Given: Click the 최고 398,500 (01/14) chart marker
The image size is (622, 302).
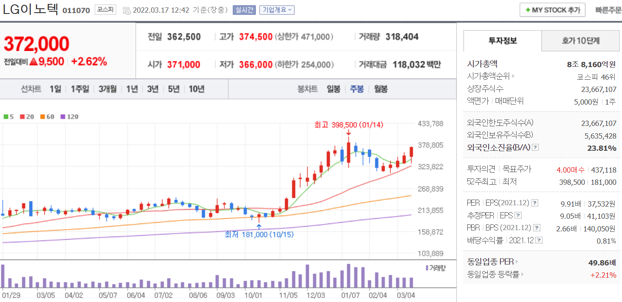Looking at the screenshot, I should [x=349, y=125].
